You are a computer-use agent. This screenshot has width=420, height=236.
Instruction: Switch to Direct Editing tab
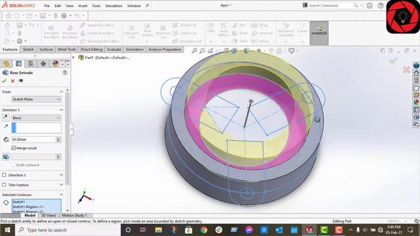coord(92,50)
